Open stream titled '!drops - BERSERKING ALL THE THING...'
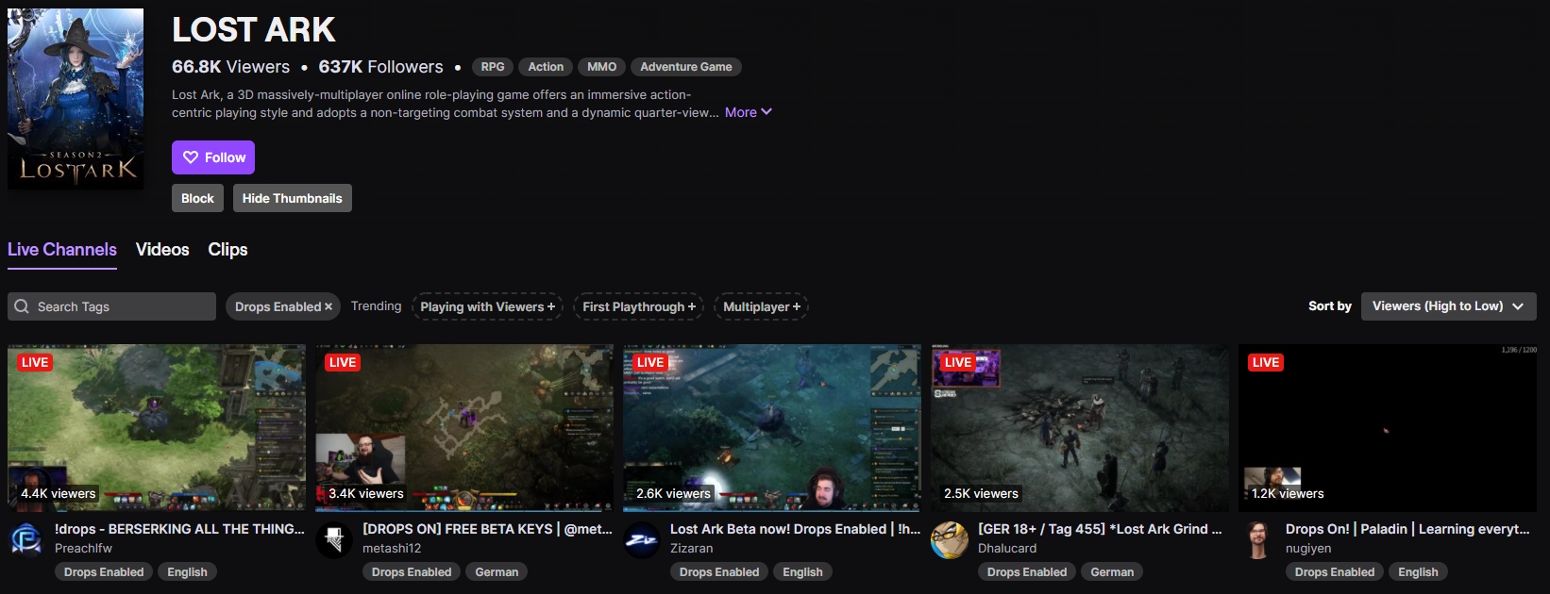Screen dimensions: 1550x594 coord(179,529)
